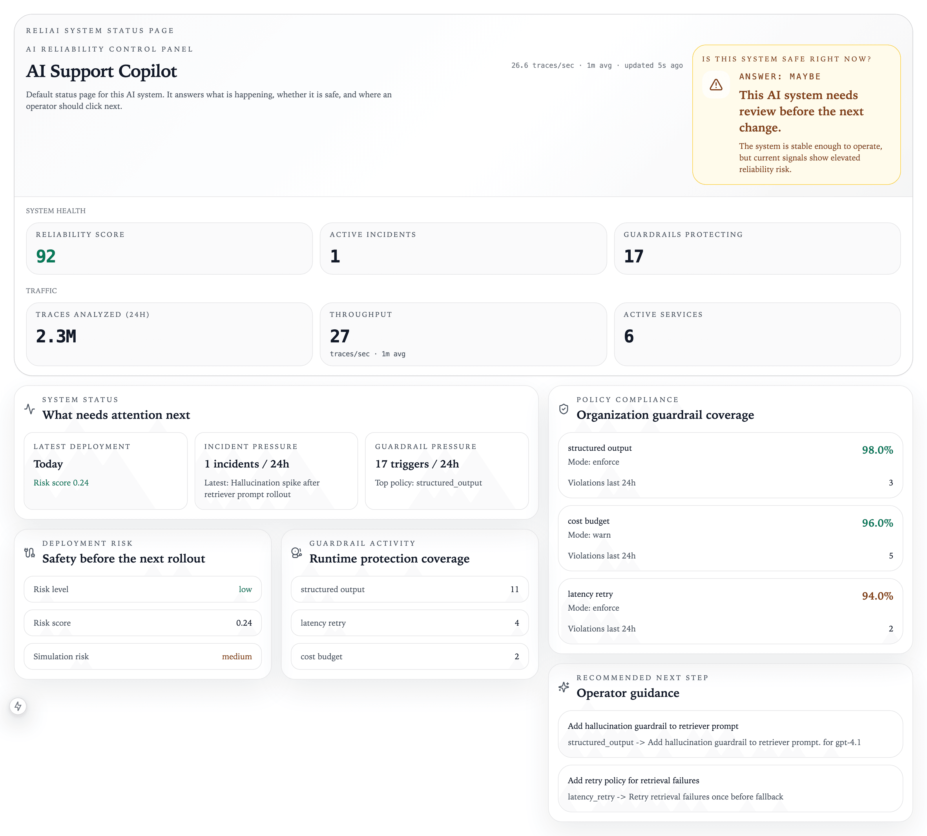Click the warning triangle in the safety banner
Viewport: 927px width, 836px height.
click(717, 85)
